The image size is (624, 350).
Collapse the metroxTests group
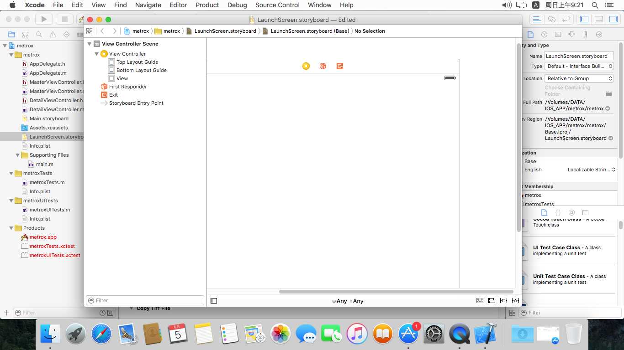11,173
